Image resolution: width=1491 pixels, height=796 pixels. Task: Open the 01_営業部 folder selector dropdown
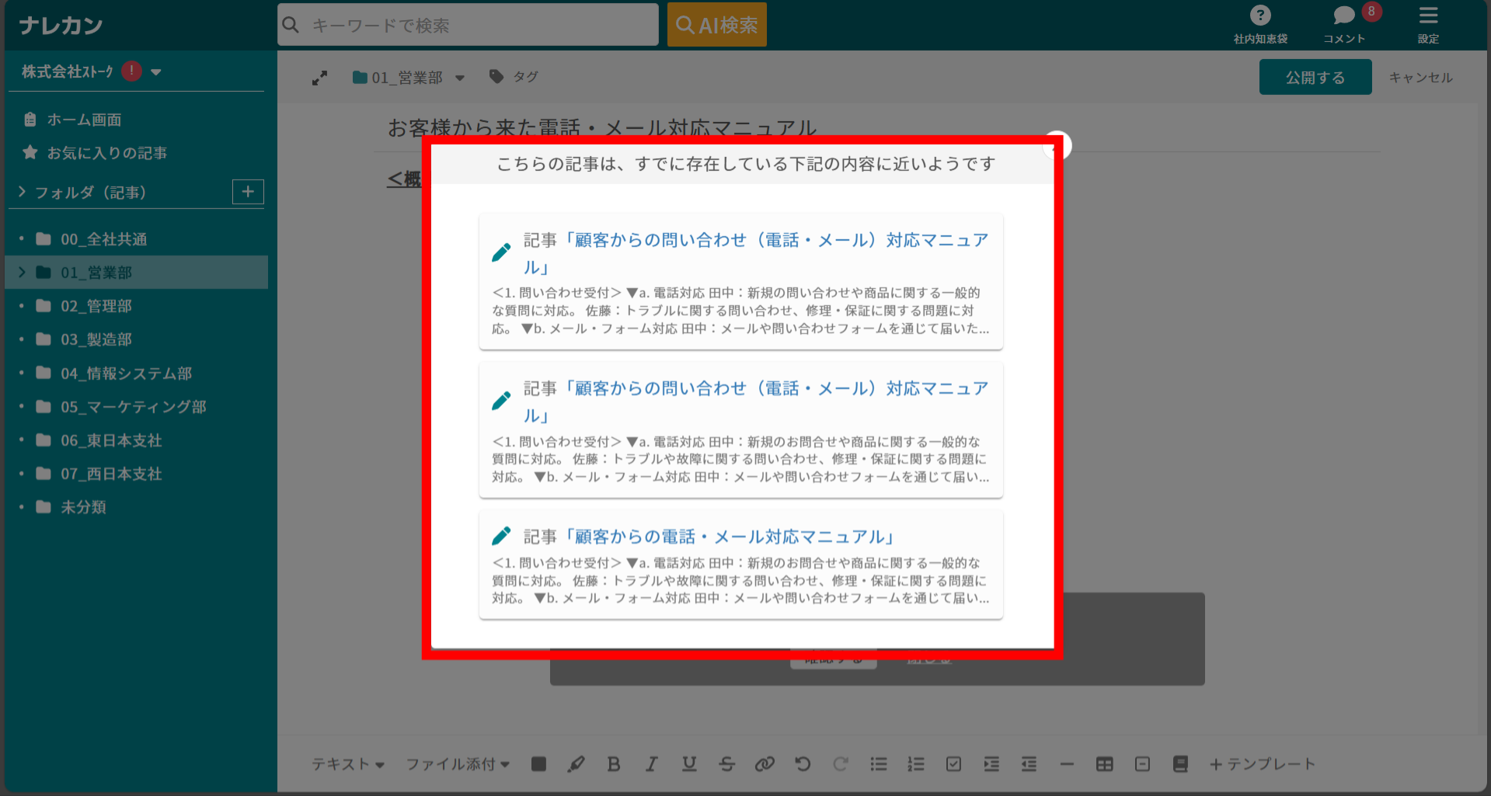pyautogui.click(x=460, y=77)
